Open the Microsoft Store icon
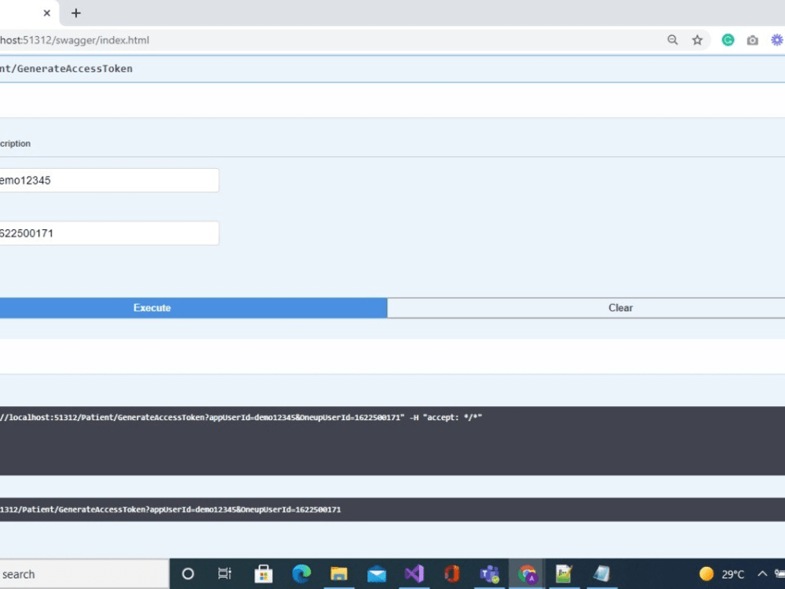The image size is (785, 589). [x=263, y=573]
